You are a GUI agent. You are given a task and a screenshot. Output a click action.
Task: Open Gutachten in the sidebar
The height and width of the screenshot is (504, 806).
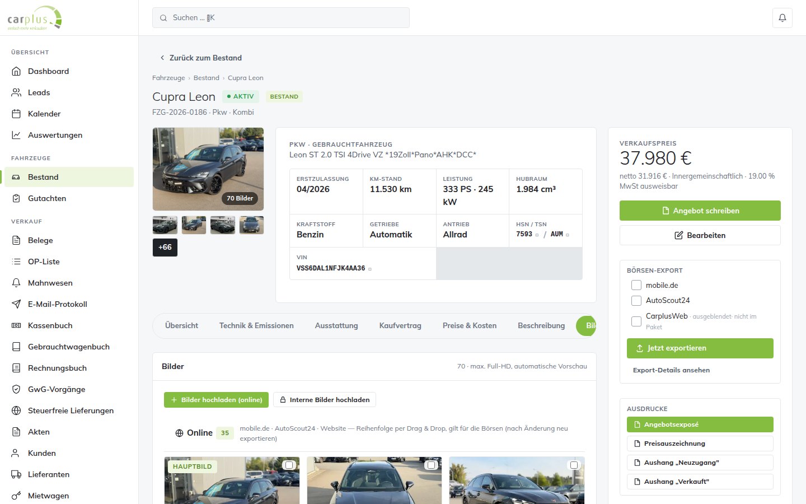[x=69, y=198]
